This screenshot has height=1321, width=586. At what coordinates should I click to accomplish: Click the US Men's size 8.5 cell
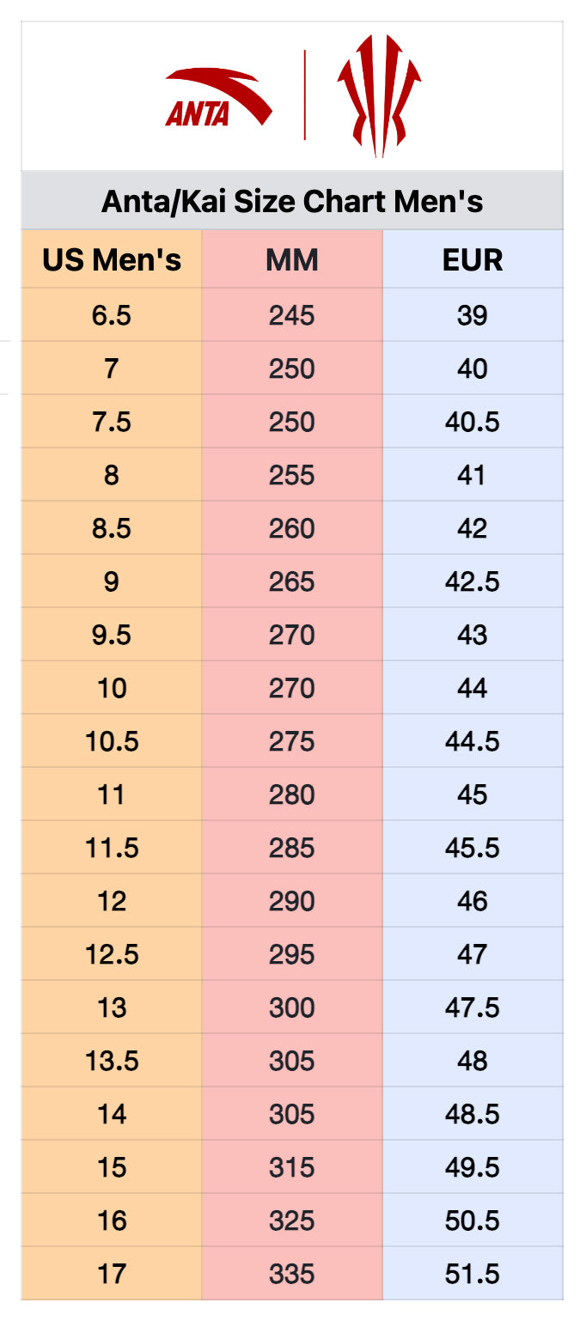coord(112,528)
